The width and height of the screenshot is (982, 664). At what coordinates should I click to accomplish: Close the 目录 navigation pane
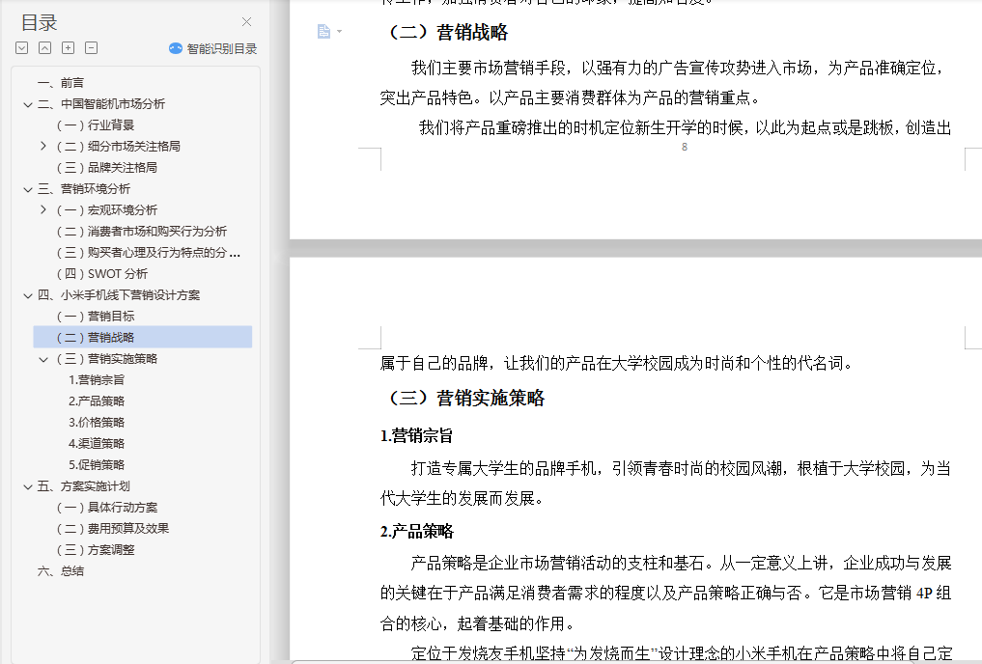pyautogui.click(x=247, y=22)
